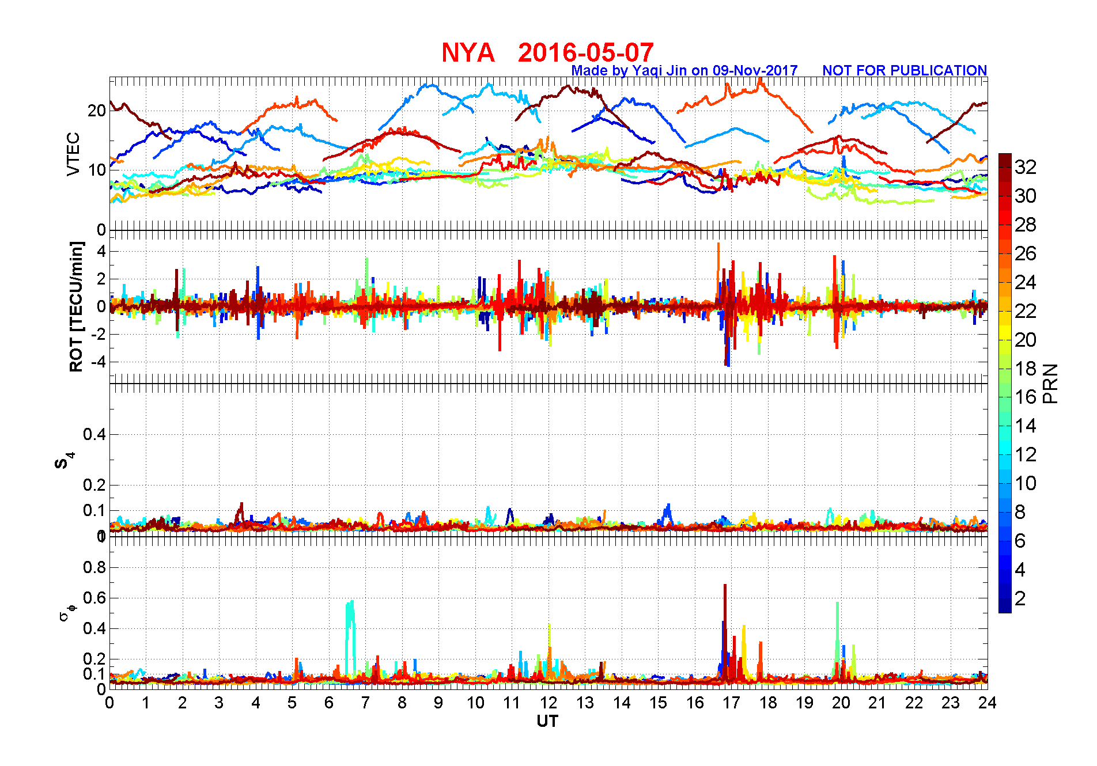Select colorbar tick label 28
The image size is (1097, 766).
(x=1026, y=225)
